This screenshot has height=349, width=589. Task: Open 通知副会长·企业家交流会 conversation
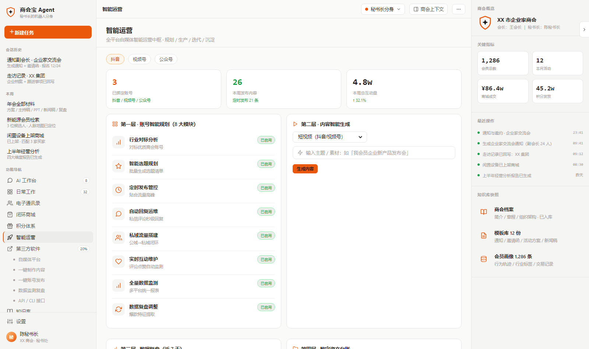[x=48, y=62]
